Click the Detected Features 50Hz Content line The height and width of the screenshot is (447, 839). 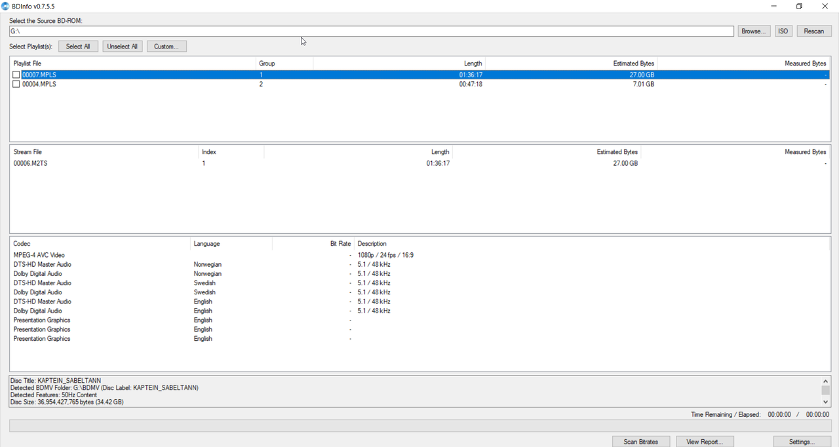tap(54, 395)
